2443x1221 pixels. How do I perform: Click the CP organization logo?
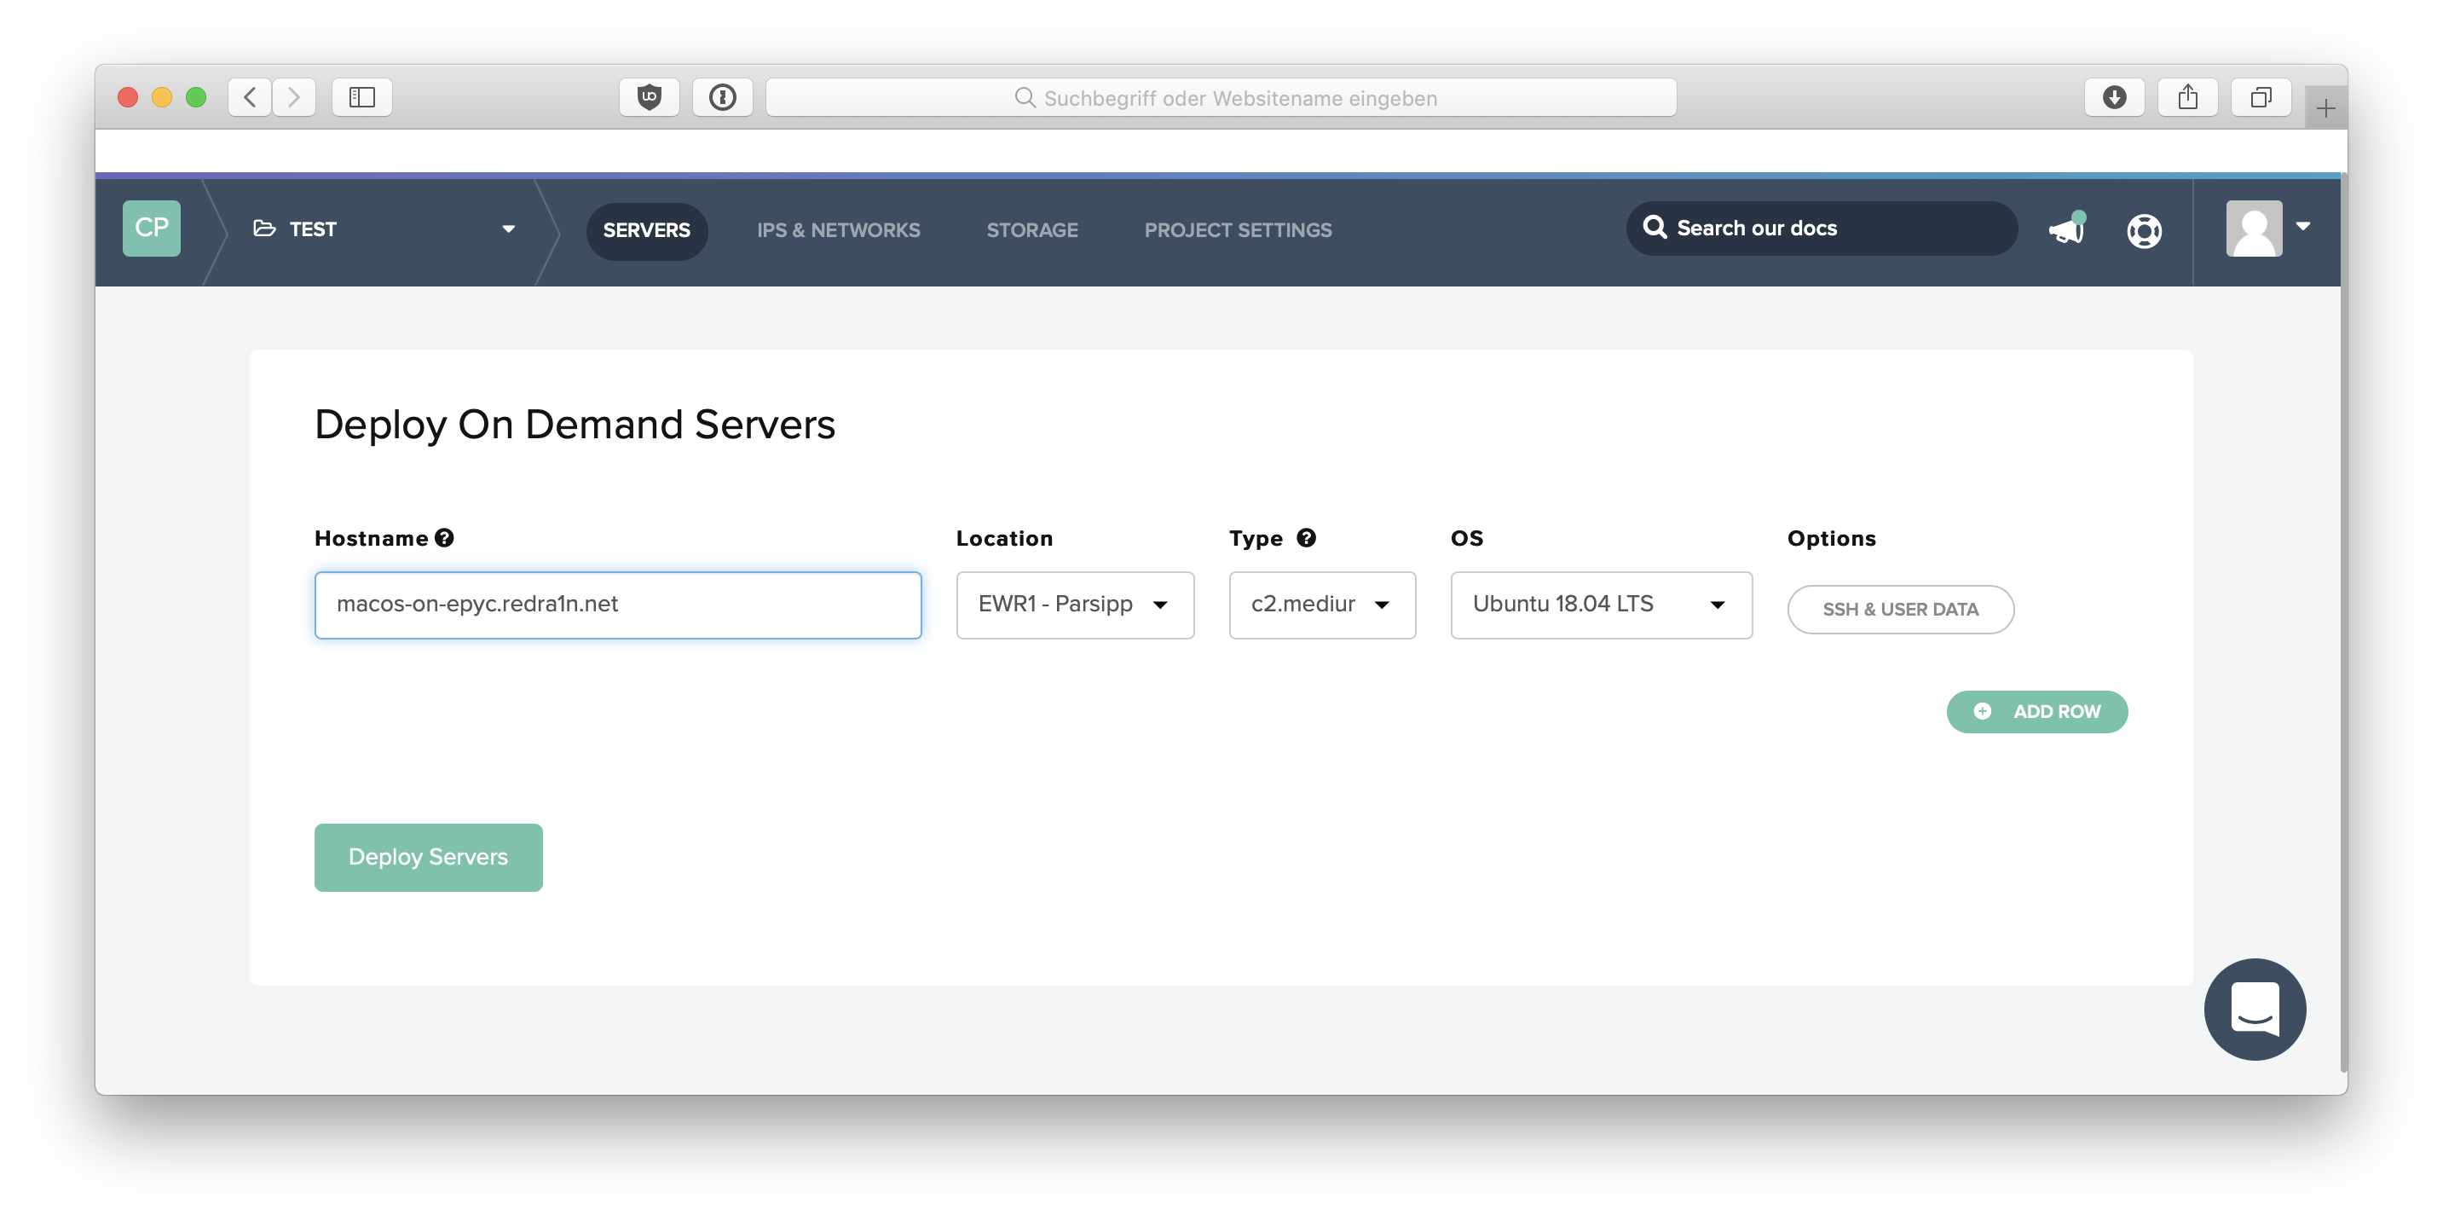click(151, 228)
